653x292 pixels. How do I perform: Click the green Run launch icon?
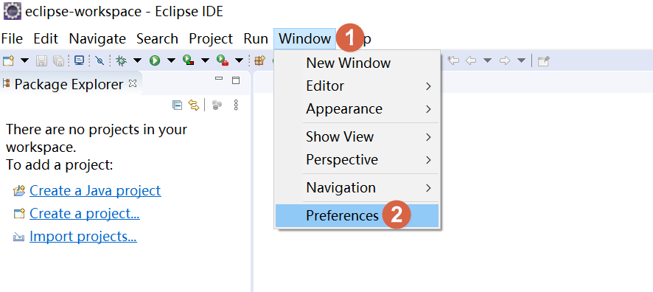pos(155,60)
